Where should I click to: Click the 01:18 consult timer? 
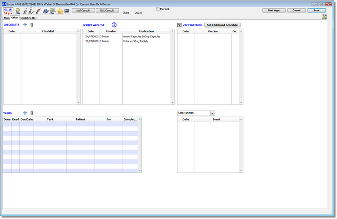coord(8,10)
